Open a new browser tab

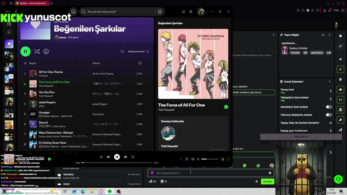52,3
